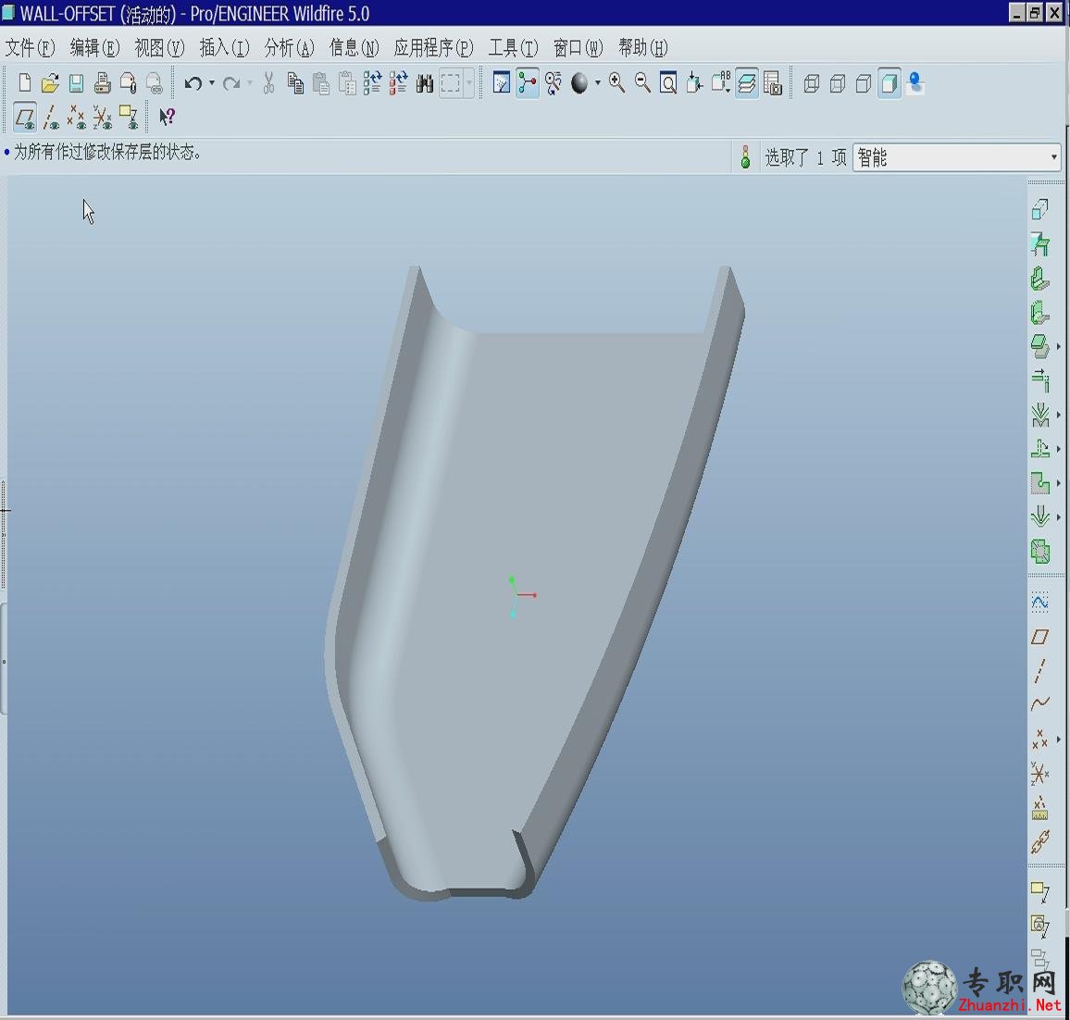This screenshot has height=1020, width=1070.
Task: Toggle the layers panel display
Action: pos(747,83)
